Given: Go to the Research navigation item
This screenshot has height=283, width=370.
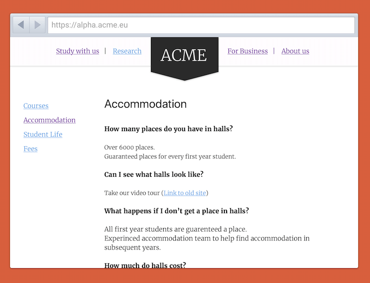Looking at the screenshot, I should pyautogui.click(x=127, y=51).
